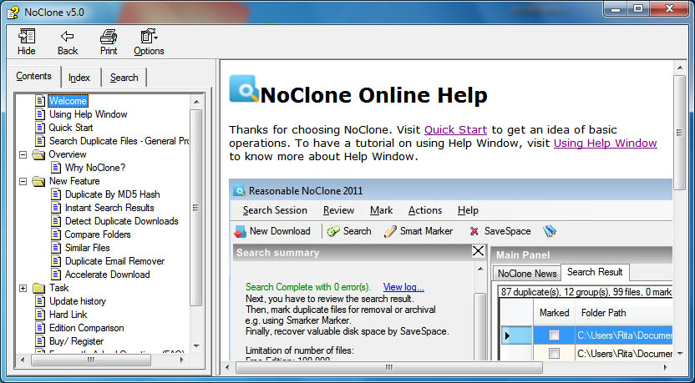Open Buy/ Register topic
The width and height of the screenshot is (695, 383).
pyautogui.click(x=76, y=341)
